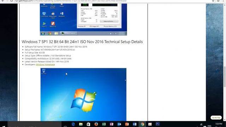Open OneNote from the taskbar

(x=112, y=124)
